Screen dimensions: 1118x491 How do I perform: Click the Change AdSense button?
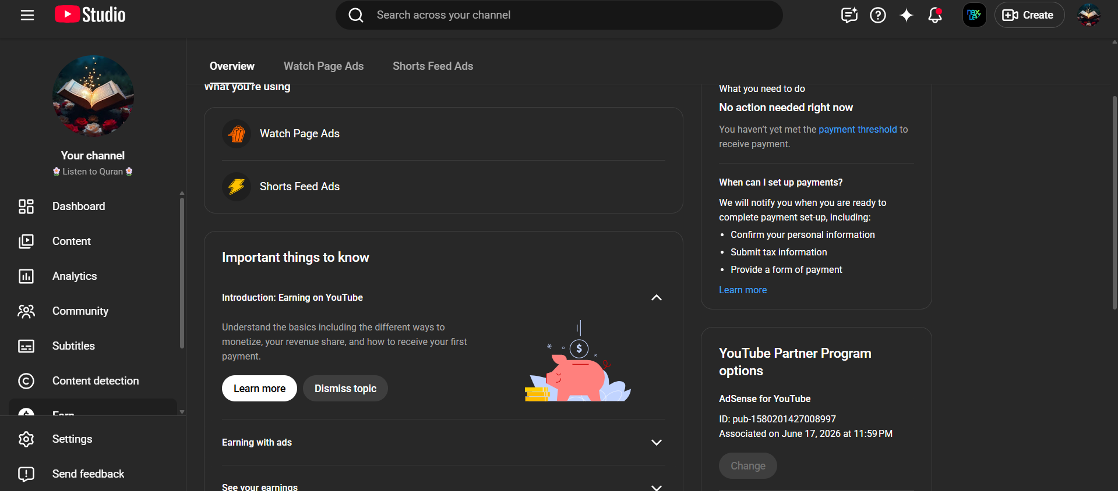tap(748, 466)
